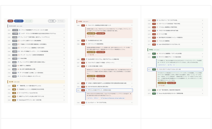Screen dimensions: 212x129
Task: Click the icon beside ELIZA entry
Action: point(86,59)
